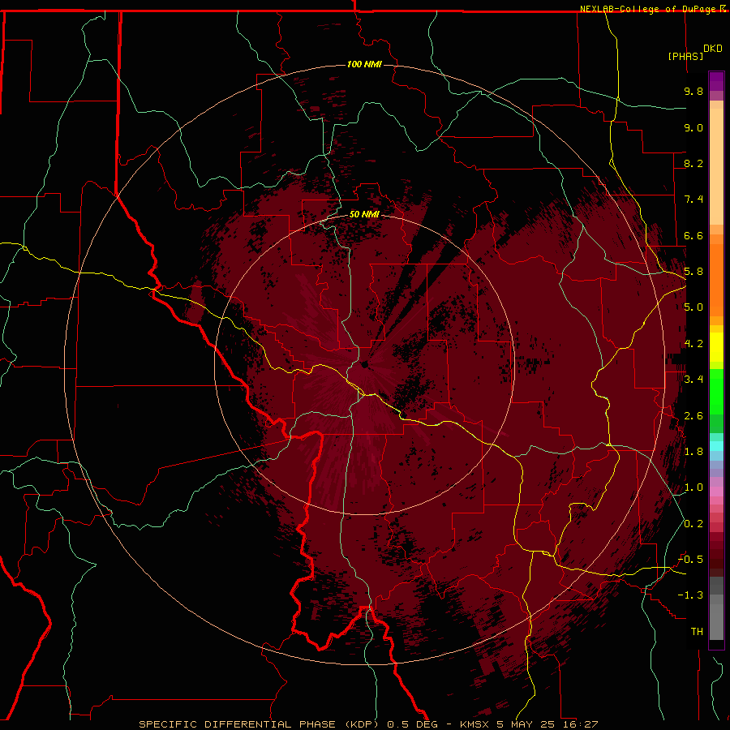Viewport: 730px width, 730px height.
Task: Click the cyan segment of the color bar
Action: (x=716, y=446)
